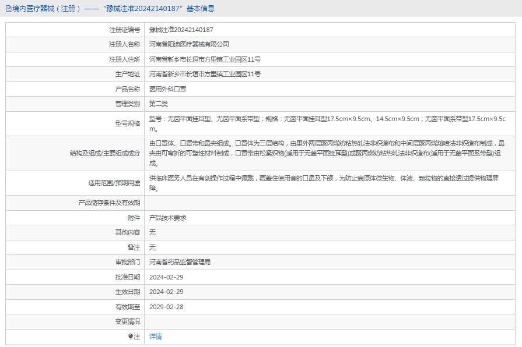Click the 附件 row label
Viewport: 522px width, 347px height.
click(134, 218)
